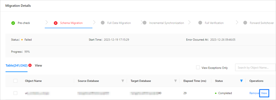Click the Search by Object Name field
The image size is (276, 100).
(x=255, y=68)
